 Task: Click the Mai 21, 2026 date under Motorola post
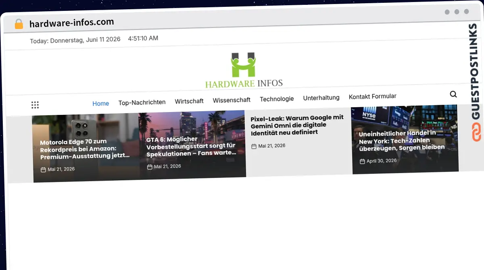(x=61, y=169)
